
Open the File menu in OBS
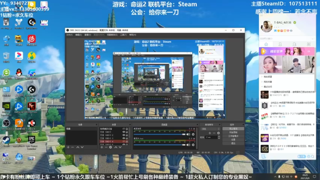pos(69,35)
